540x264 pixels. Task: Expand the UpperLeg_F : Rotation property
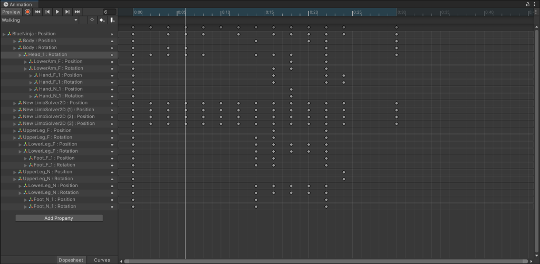[15, 137]
